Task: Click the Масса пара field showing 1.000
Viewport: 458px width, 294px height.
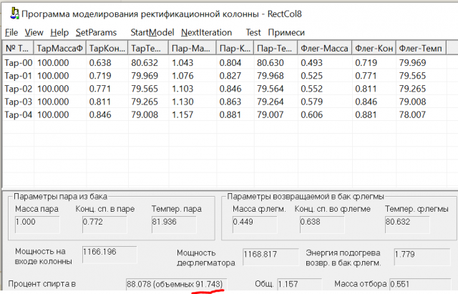Action: (x=37, y=224)
